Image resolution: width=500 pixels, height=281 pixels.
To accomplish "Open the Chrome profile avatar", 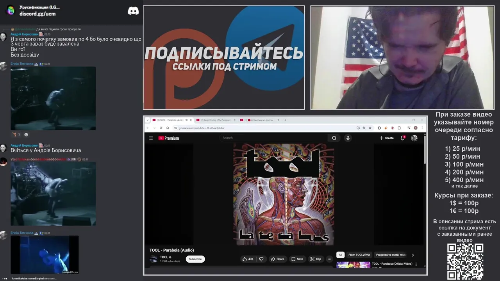I will [x=416, y=128].
